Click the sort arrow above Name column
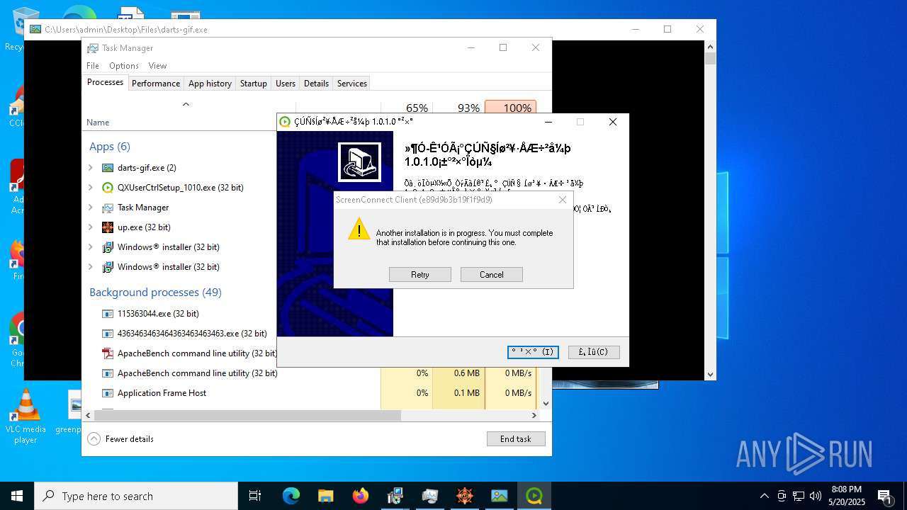The height and width of the screenshot is (510, 907). pyautogui.click(x=186, y=104)
